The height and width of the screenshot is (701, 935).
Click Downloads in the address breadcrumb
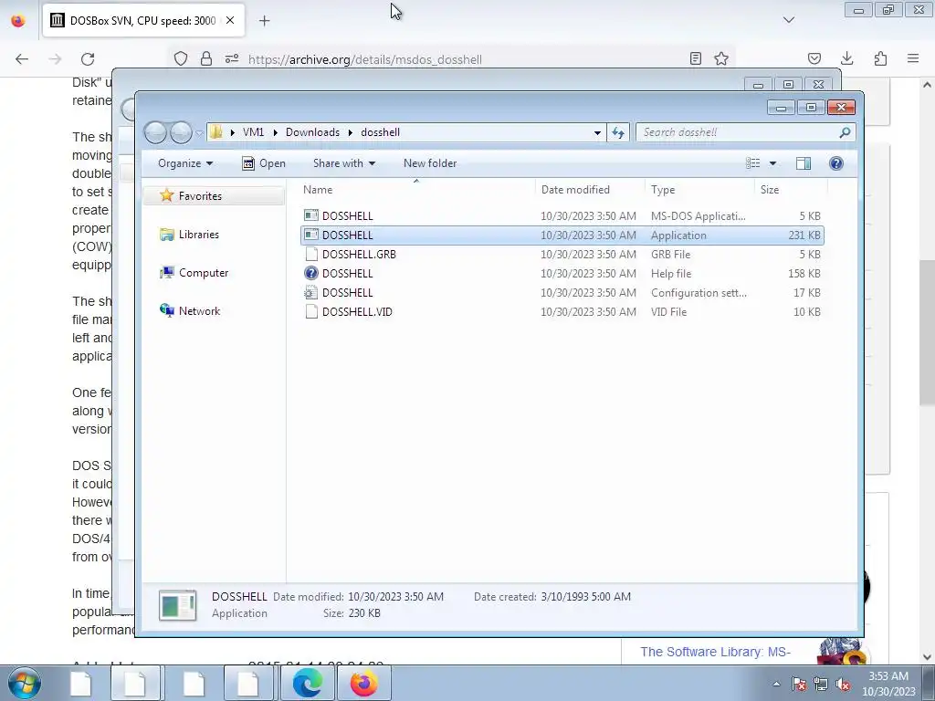[312, 132]
